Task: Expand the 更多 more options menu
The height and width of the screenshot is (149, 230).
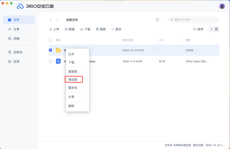Action: tap(116, 29)
